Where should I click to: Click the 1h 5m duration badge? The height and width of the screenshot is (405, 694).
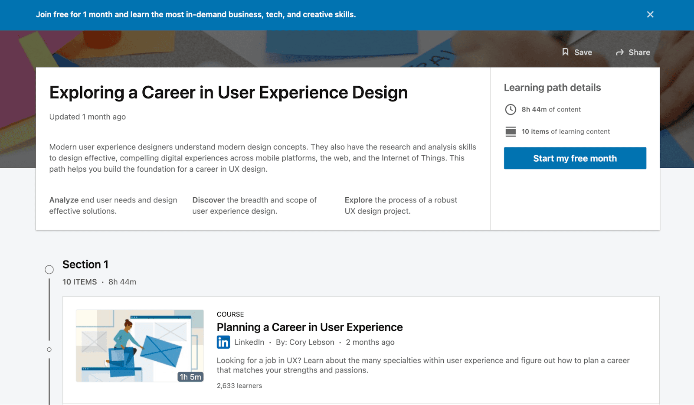(190, 377)
